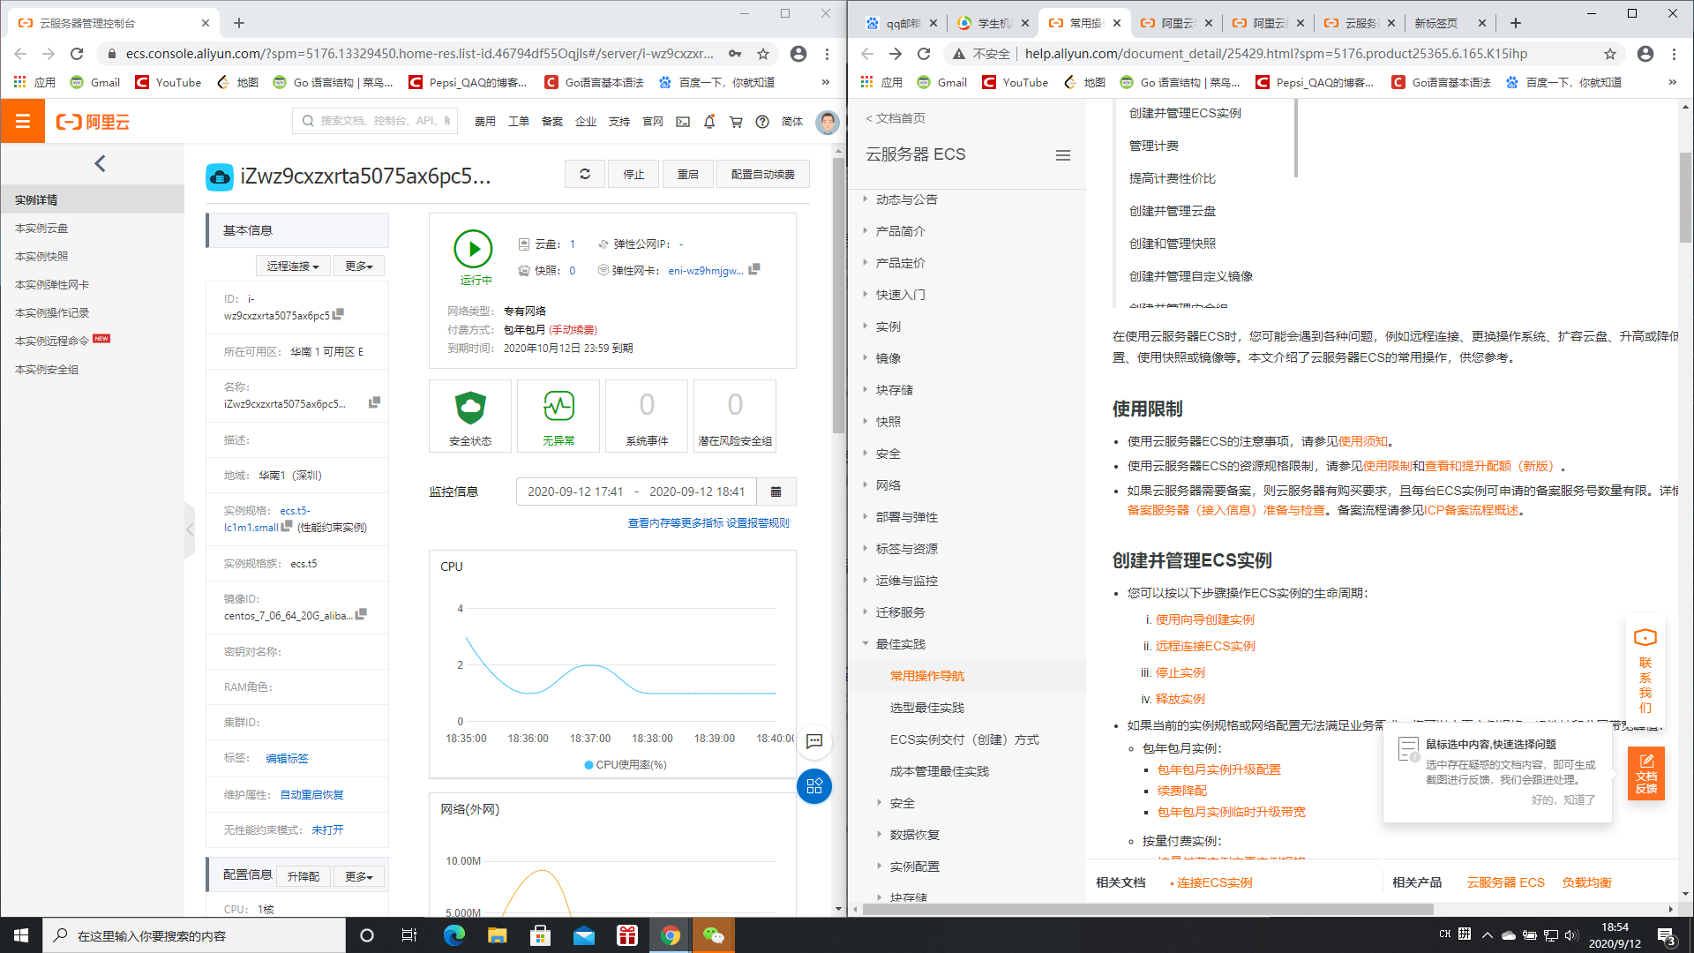Image resolution: width=1694 pixels, height=953 pixels.
Task: Open the CloudShell terminal icon in top bar
Action: [682, 121]
